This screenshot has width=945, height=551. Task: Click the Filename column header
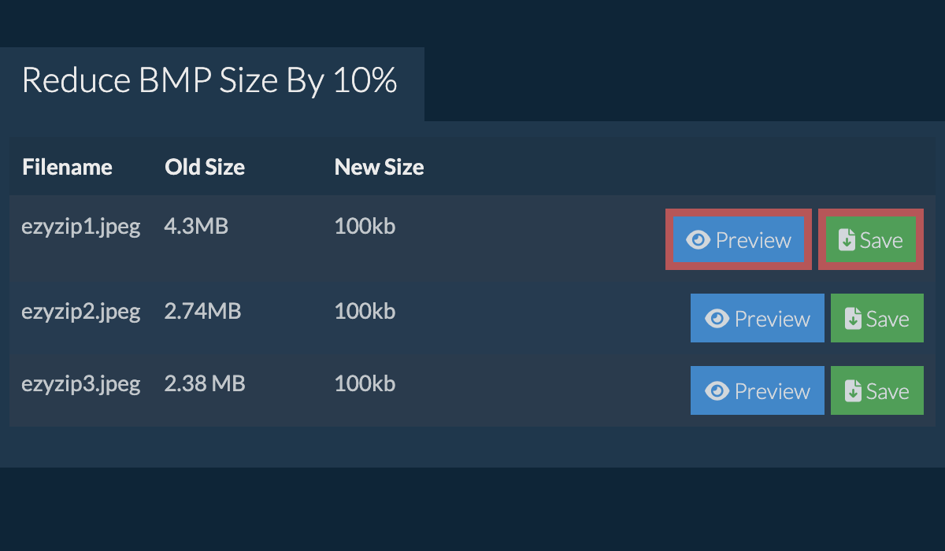click(67, 167)
